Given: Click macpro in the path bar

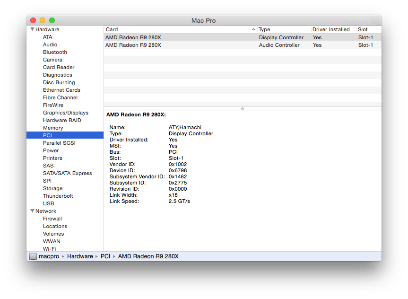Looking at the screenshot, I should [x=49, y=256].
